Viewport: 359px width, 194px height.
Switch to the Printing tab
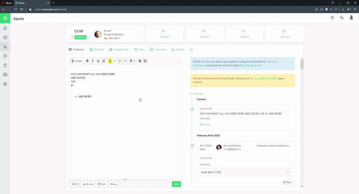[96, 49]
